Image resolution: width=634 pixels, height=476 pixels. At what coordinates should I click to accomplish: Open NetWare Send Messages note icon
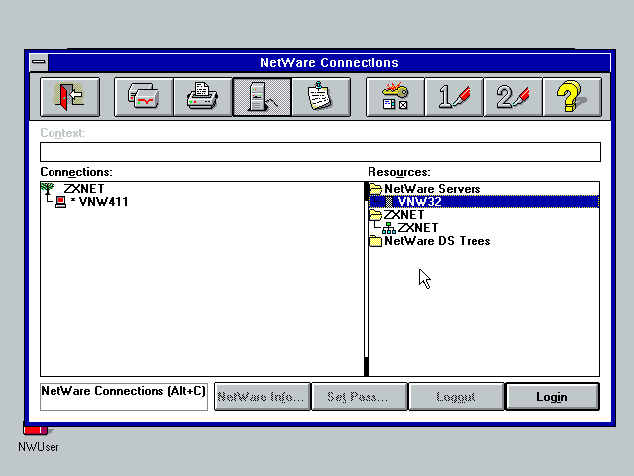(x=321, y=97)
